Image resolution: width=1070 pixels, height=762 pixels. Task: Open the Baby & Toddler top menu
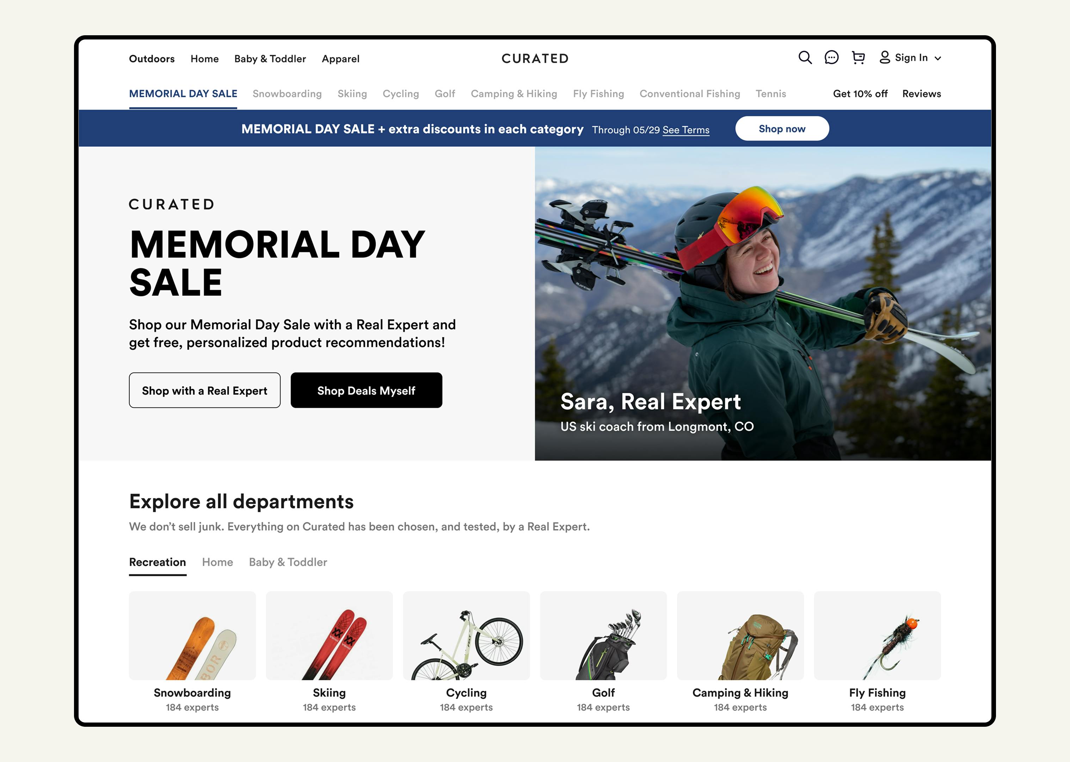(x=270, y=59)
